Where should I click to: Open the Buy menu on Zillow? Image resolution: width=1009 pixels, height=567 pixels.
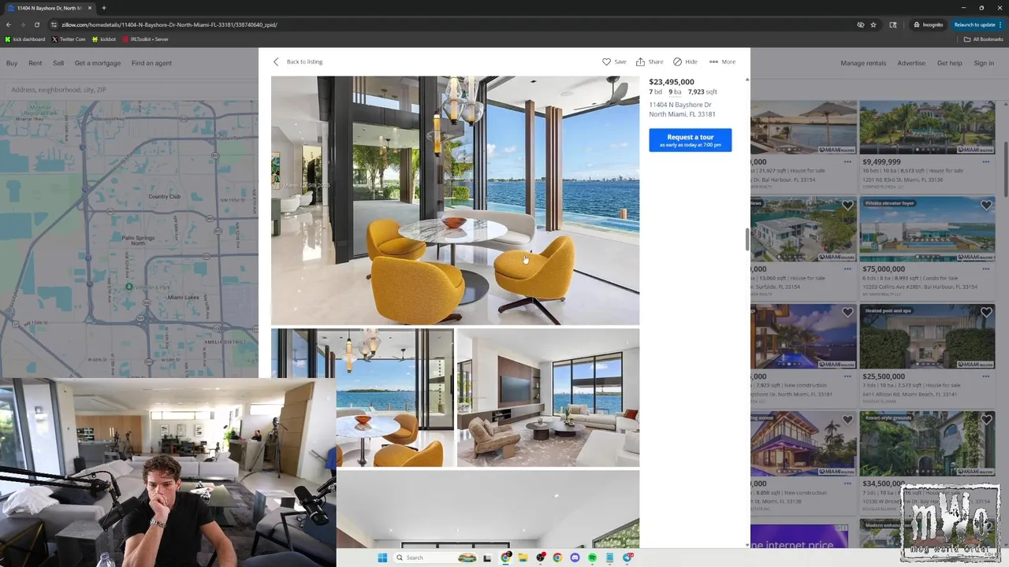[12, 63]
